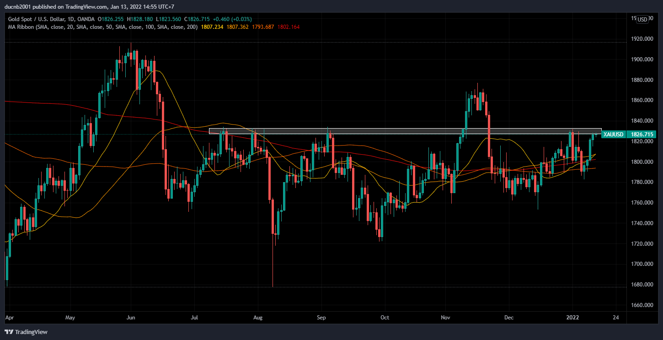The width and height of the screenshot is (663, 340).
Task: Click the Gold Spot / U.S. Dollar title
Action: pos(37,19)
